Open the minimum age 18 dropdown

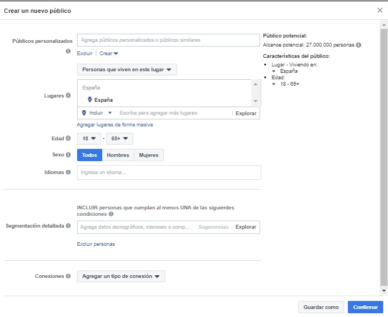(x=89, y=139)
